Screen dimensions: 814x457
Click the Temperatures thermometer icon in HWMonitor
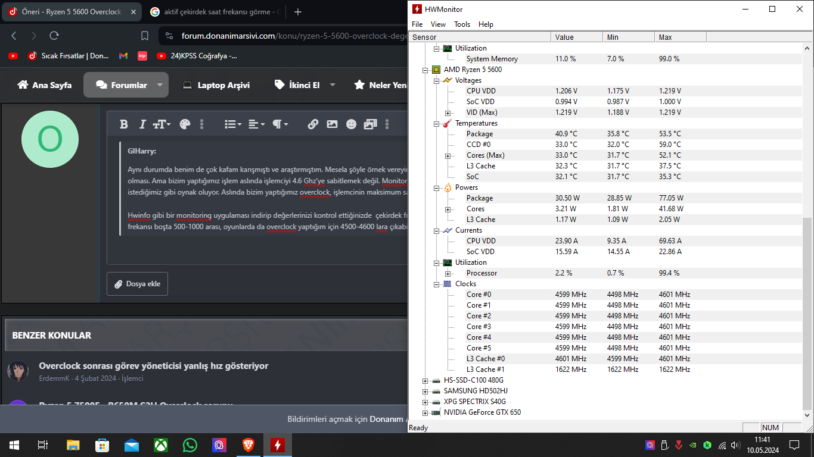pyautogui.click(x=448, y=123)
